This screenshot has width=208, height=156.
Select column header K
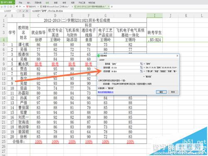tap(186, 15)
